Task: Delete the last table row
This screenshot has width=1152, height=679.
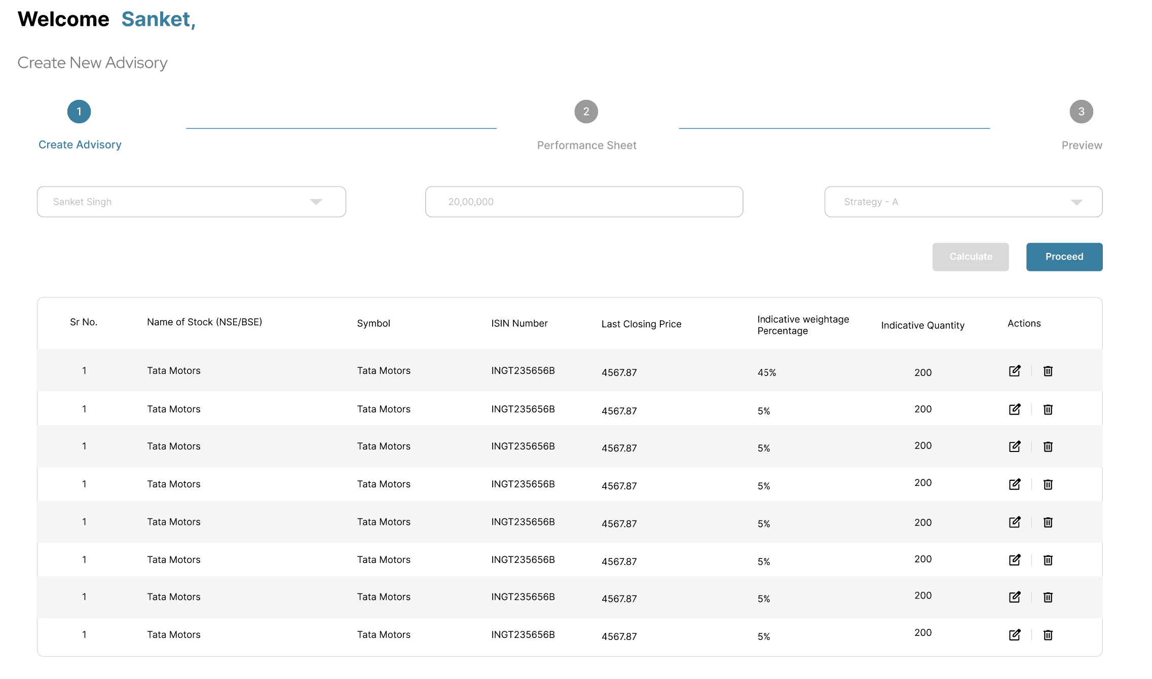Action: pos(1048,635)
